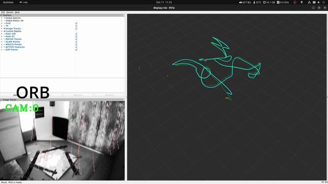
Task: Click the Grid display type icon
Action: 5,23
